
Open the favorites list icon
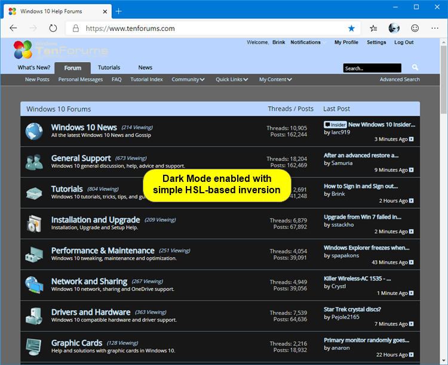point(373,28)
